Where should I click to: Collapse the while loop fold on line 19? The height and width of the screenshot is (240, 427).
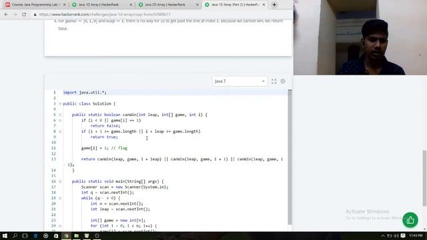pos(60,198)
